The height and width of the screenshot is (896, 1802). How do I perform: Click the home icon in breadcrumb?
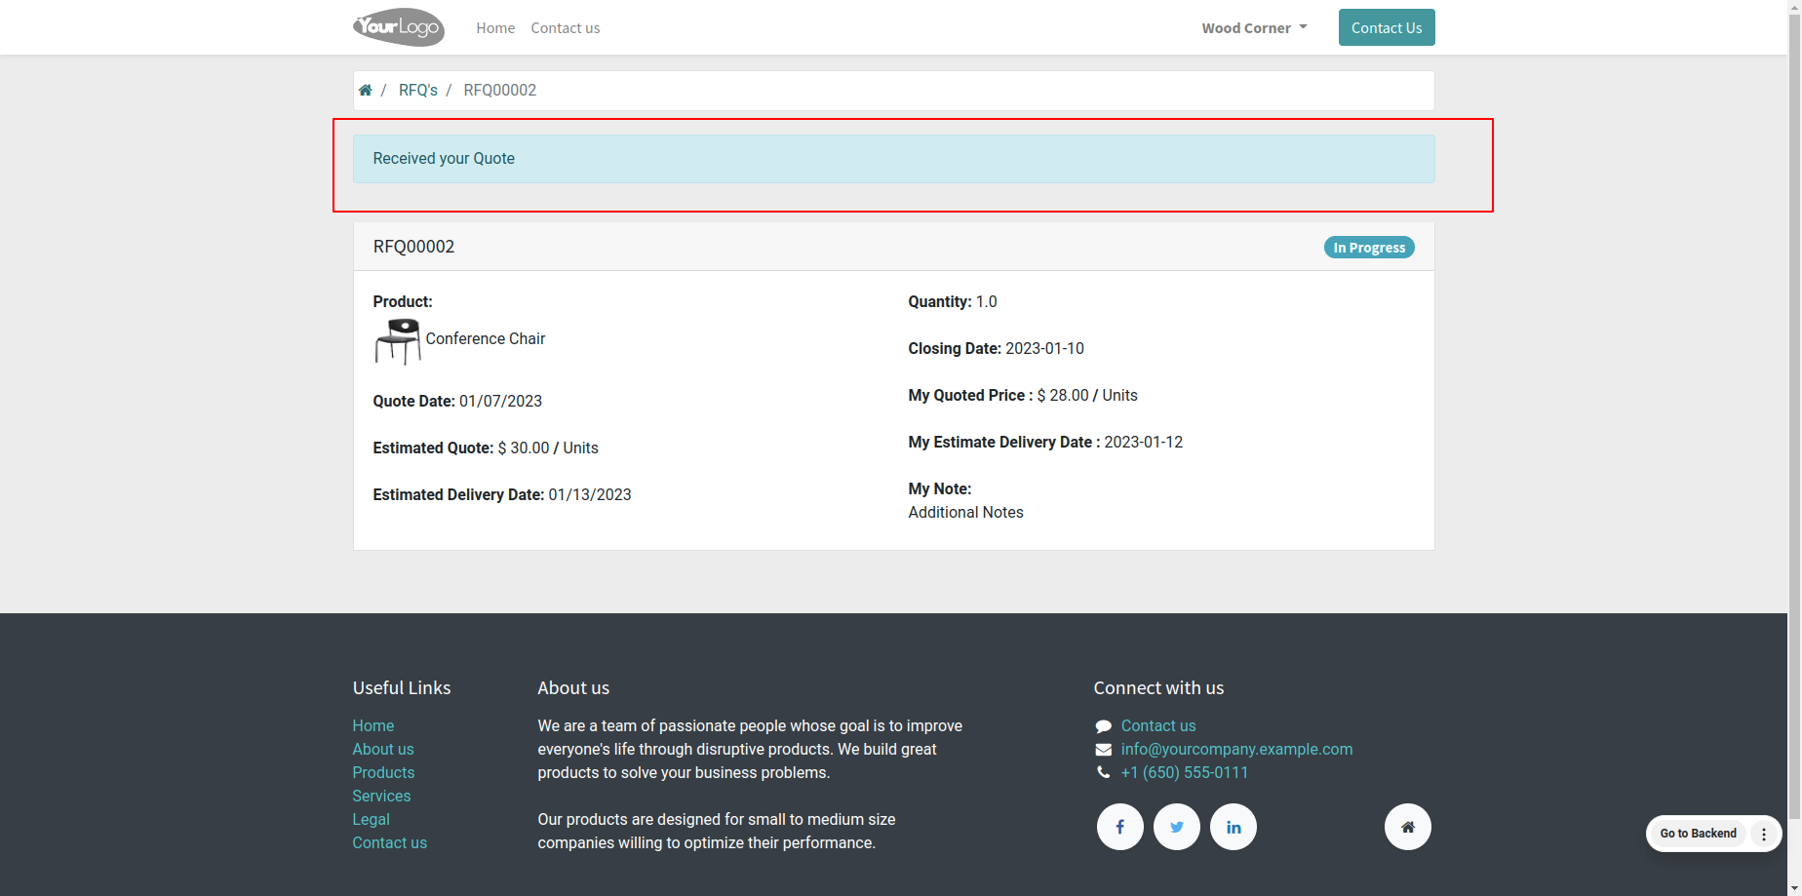click(366, 90)
